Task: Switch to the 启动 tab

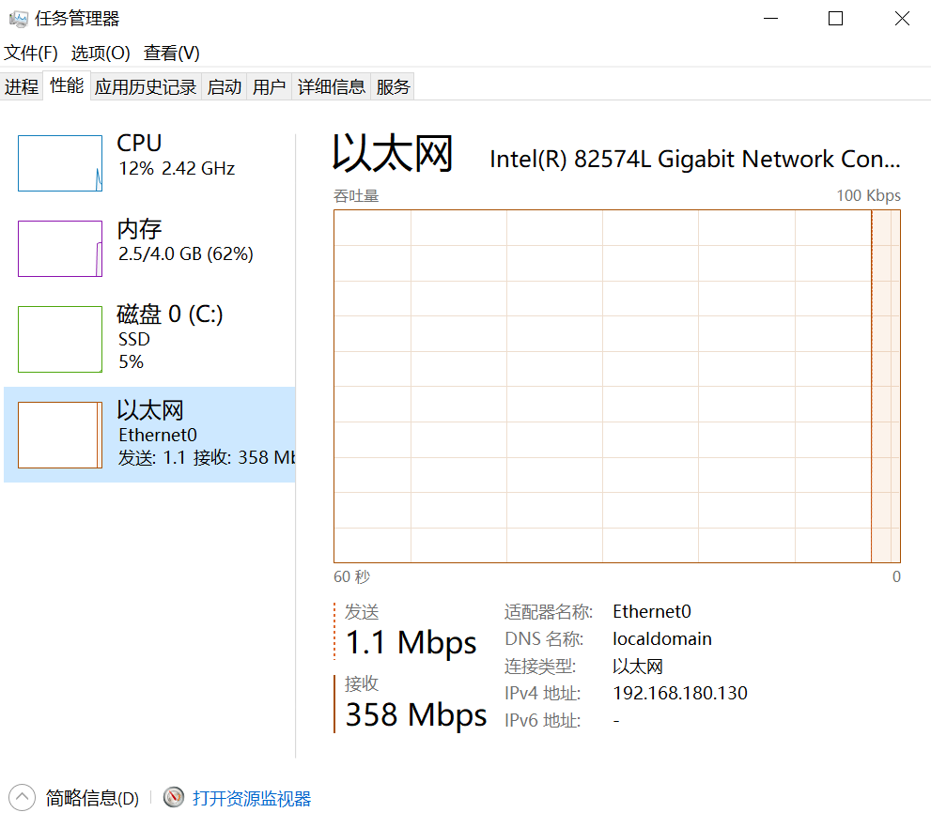Action: coord(225,87)
